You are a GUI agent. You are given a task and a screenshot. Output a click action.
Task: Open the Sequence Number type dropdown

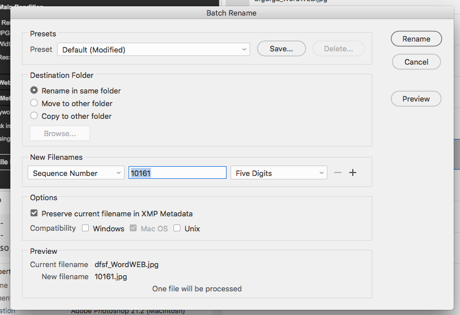coord(76,173)
